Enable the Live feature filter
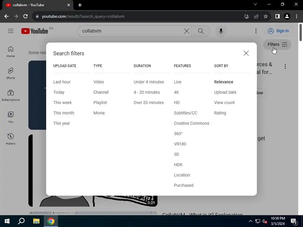This screenshot has height=227, width=303. [178, 82]
